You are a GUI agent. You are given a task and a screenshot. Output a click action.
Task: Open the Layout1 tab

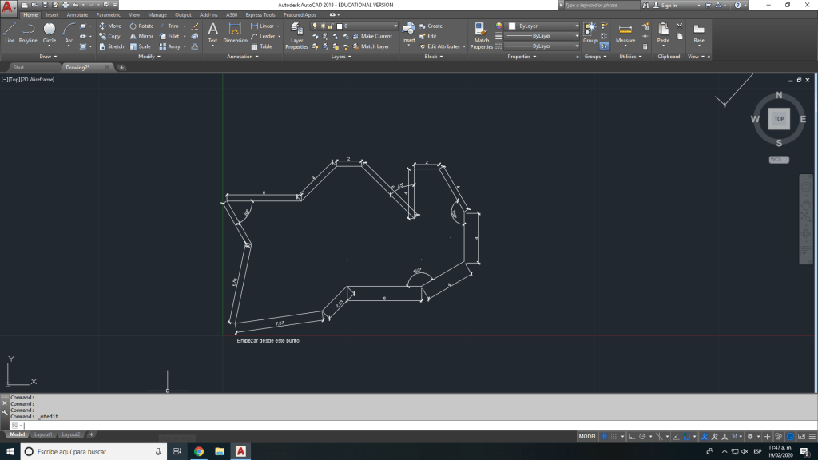43,434
